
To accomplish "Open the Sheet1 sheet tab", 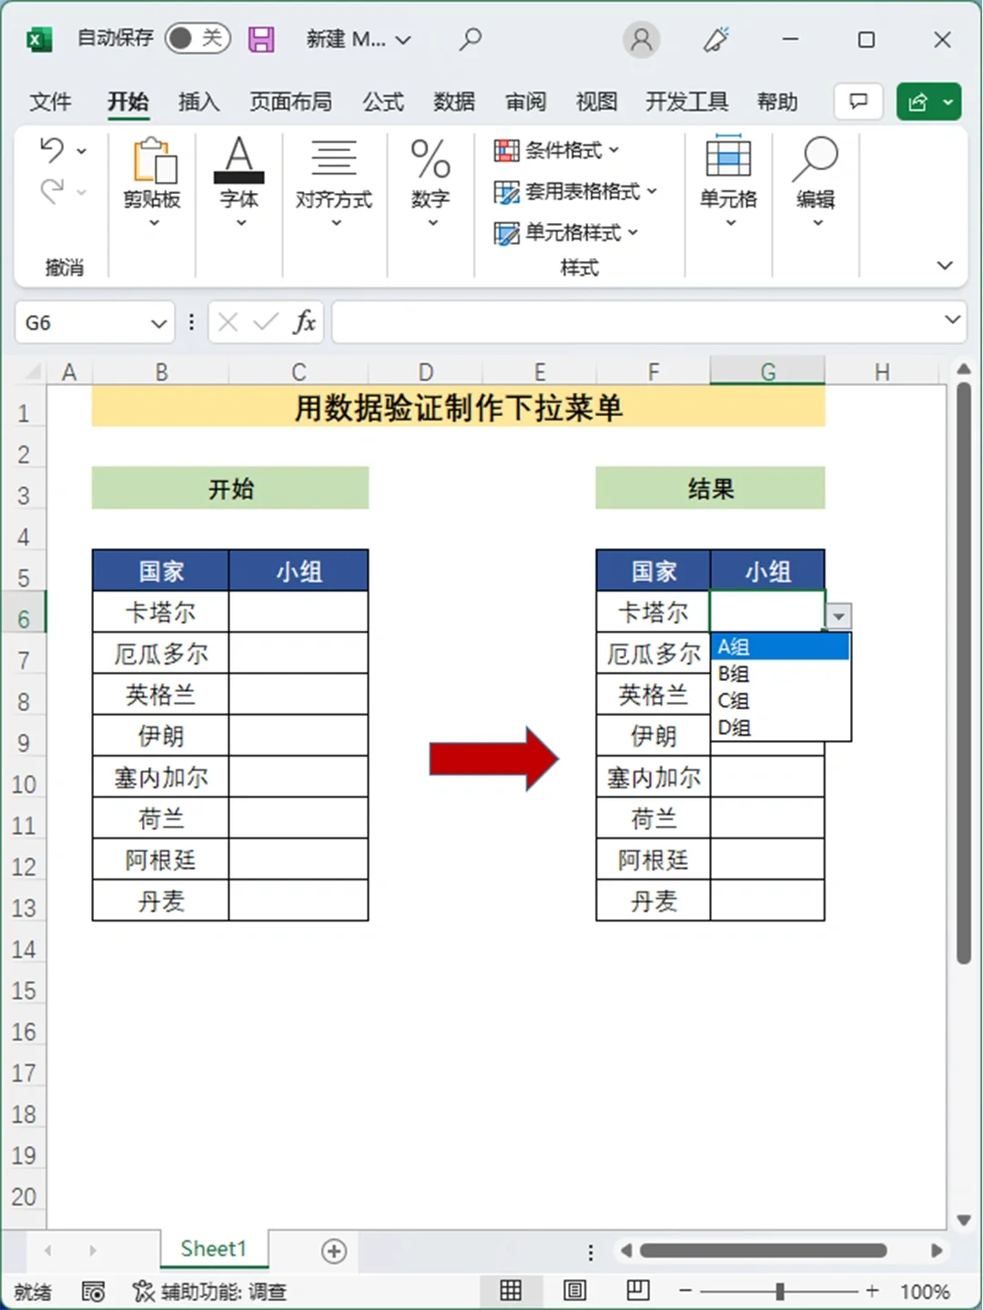I will pyautogui.click(x=214, y=1249).
